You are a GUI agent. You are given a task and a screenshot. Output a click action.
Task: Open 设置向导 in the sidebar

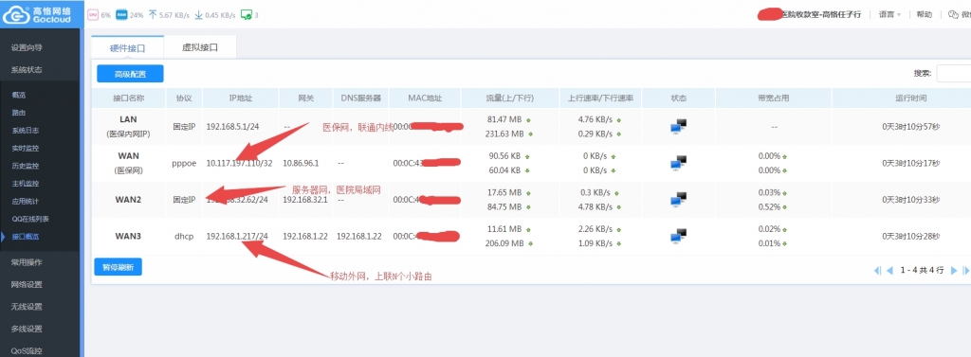(x=27, y=47)
